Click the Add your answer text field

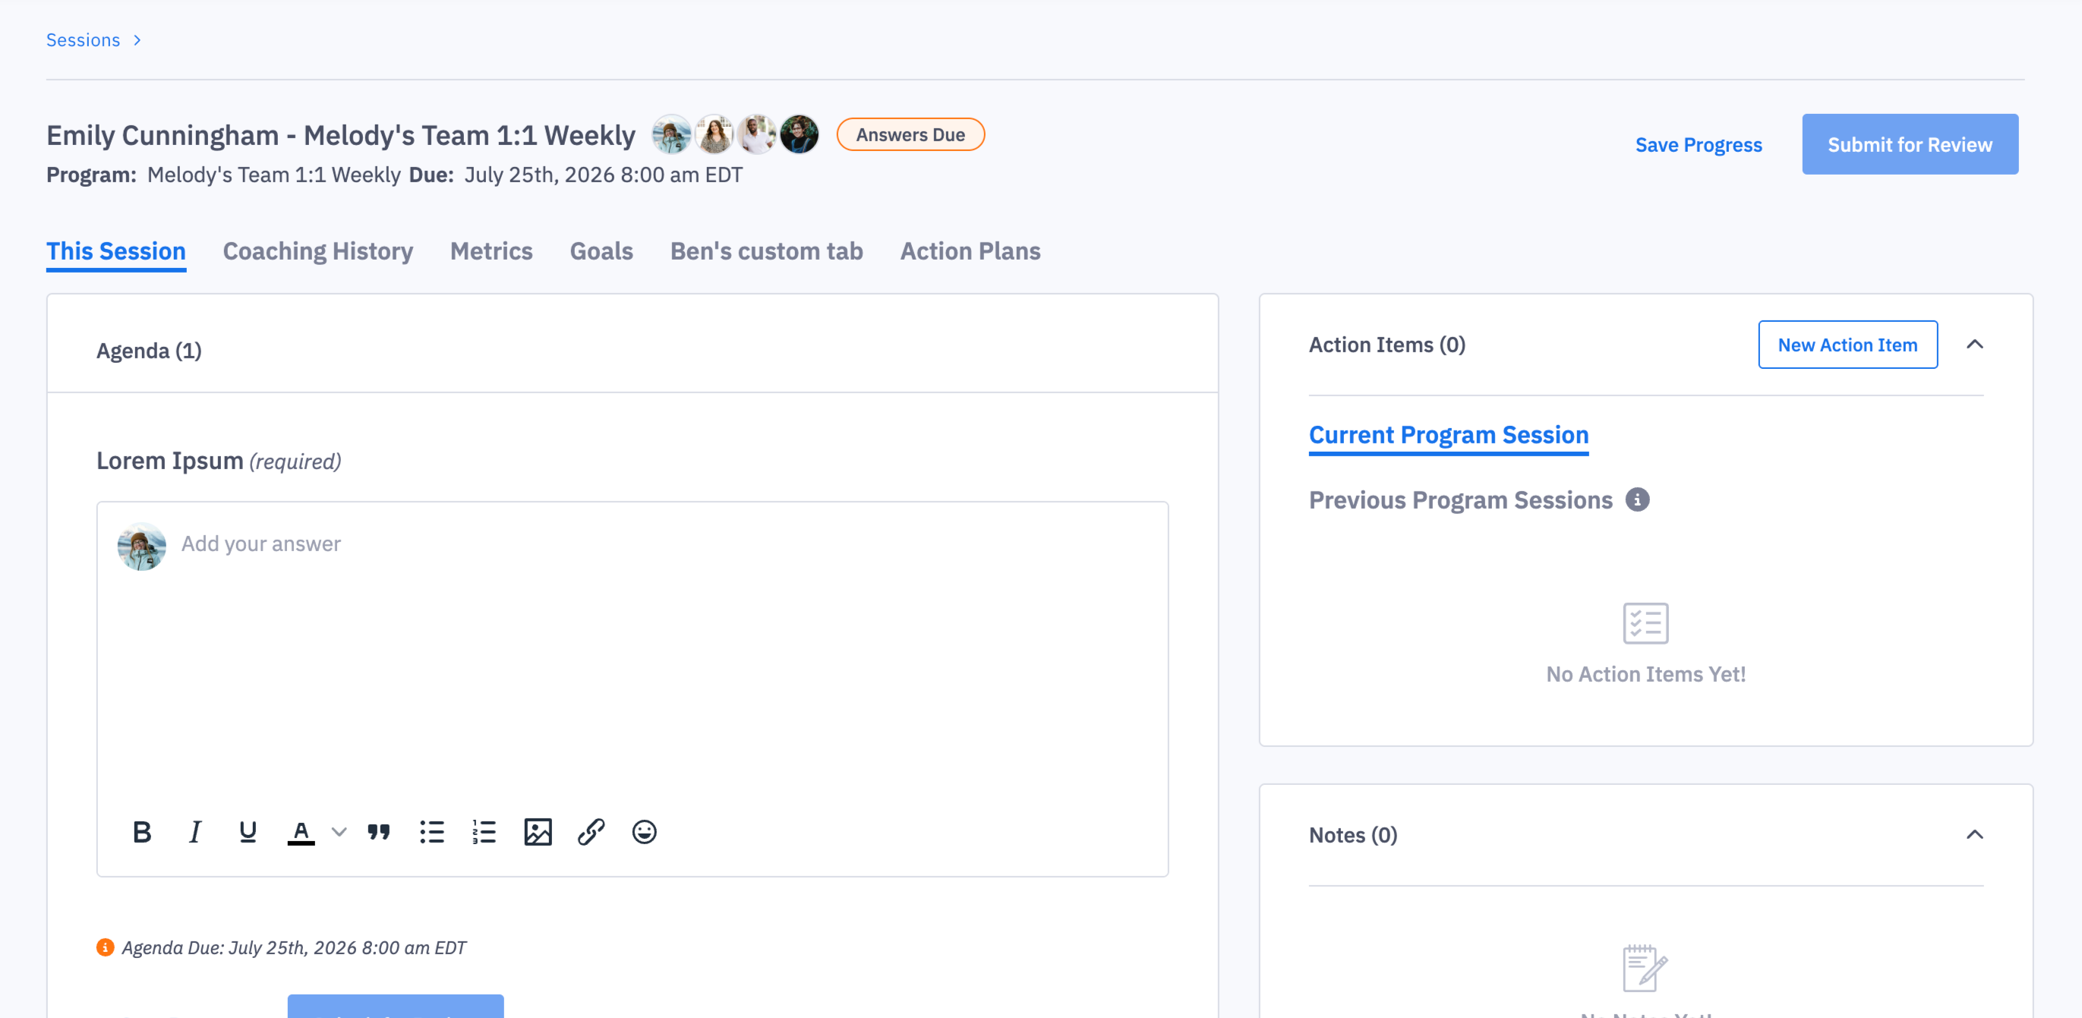coord(632,646)
